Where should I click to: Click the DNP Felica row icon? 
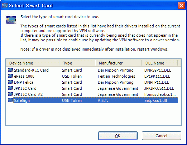[10, 82]
